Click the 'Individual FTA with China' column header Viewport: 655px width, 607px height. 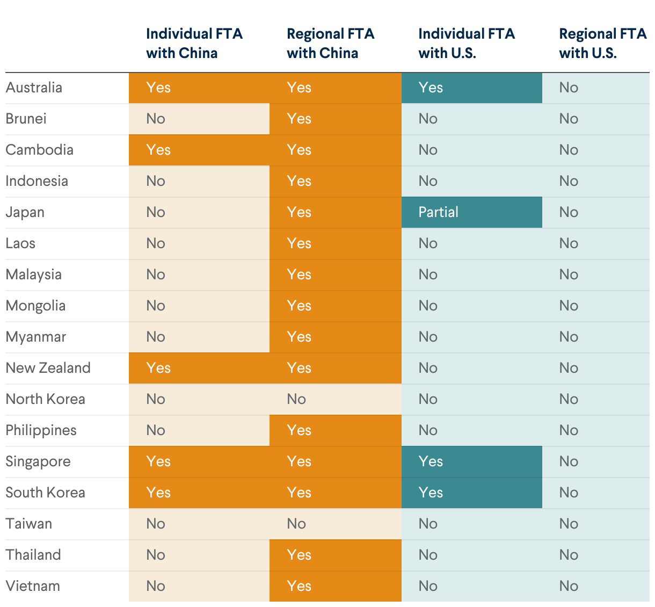tap(194, 43)
